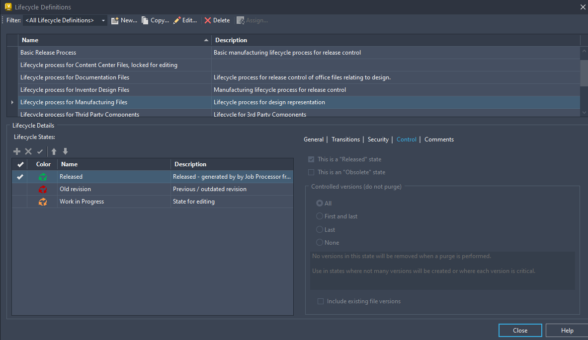Open the lifecycle definitions filter dropdown
Viewport: 588px width, 340px height.
(103, 20)
